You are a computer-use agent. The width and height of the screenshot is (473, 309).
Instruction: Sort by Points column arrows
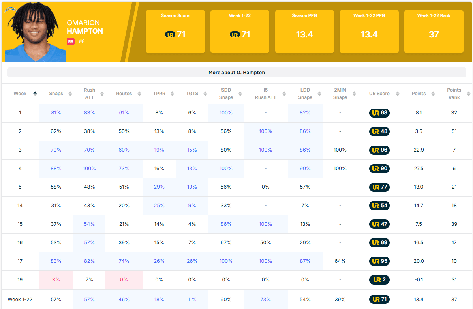433,94
